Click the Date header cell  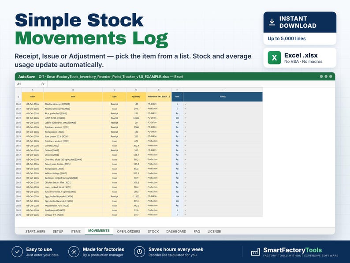point(33,97)
